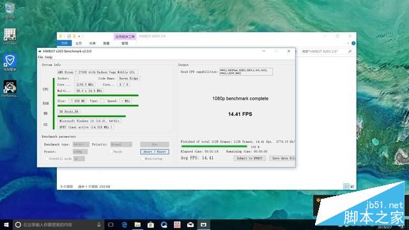Minimize the HWBOT x265 Benchmark window

pyautogui.click(x=264, y=51)
